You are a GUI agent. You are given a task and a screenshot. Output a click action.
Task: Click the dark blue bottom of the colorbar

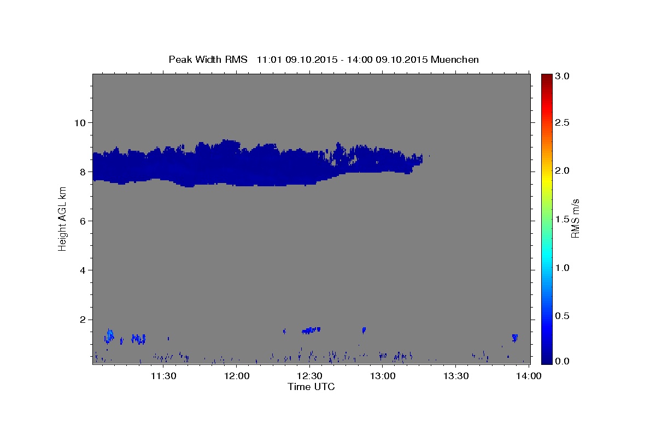coord(547,359)
